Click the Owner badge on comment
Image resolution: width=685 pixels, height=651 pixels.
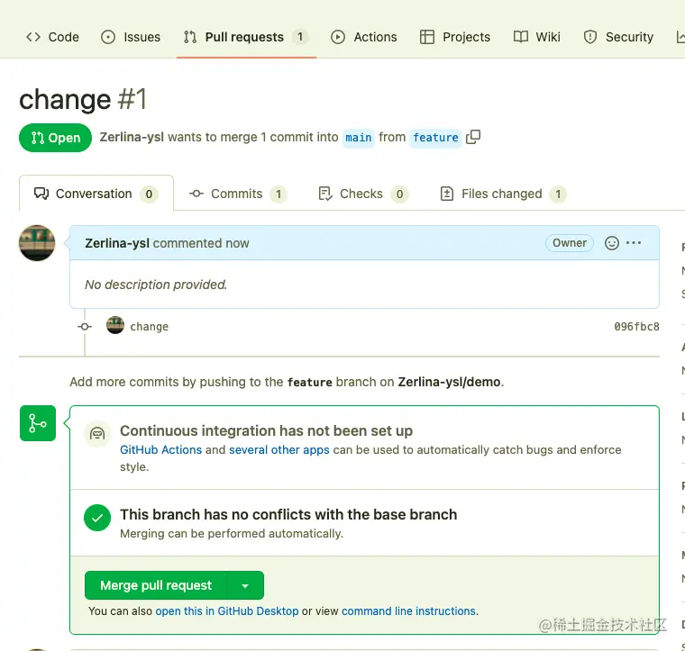coord(570,243)
